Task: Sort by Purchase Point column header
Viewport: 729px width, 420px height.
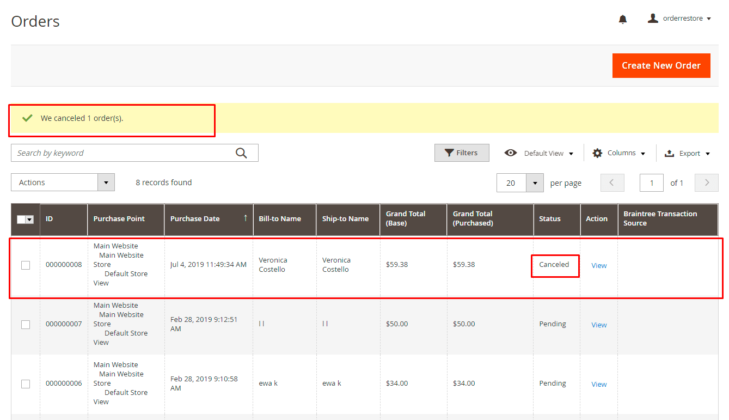Action: point(126,219)
